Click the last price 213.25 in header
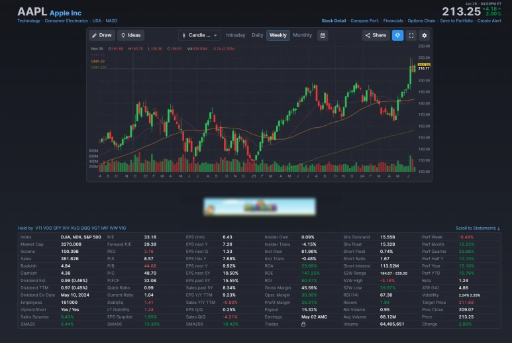Screen dimensions: 512x343 (x=462, y=12)
